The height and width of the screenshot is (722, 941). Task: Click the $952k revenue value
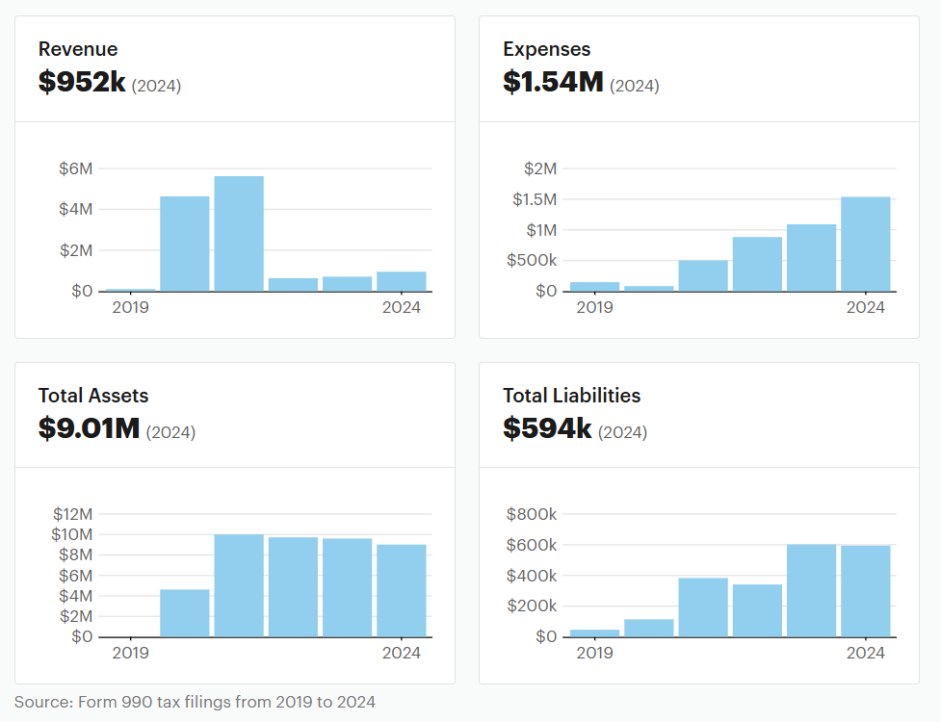(82, 83)
